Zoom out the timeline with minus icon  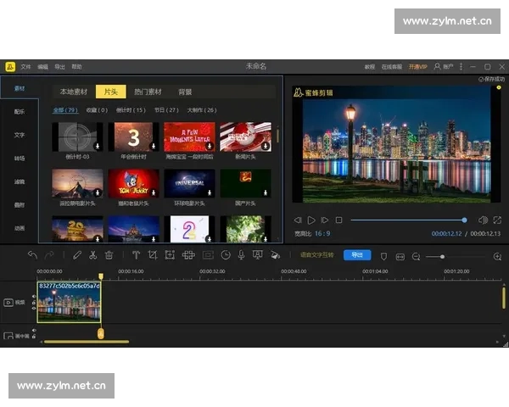[x=416, y=257]
